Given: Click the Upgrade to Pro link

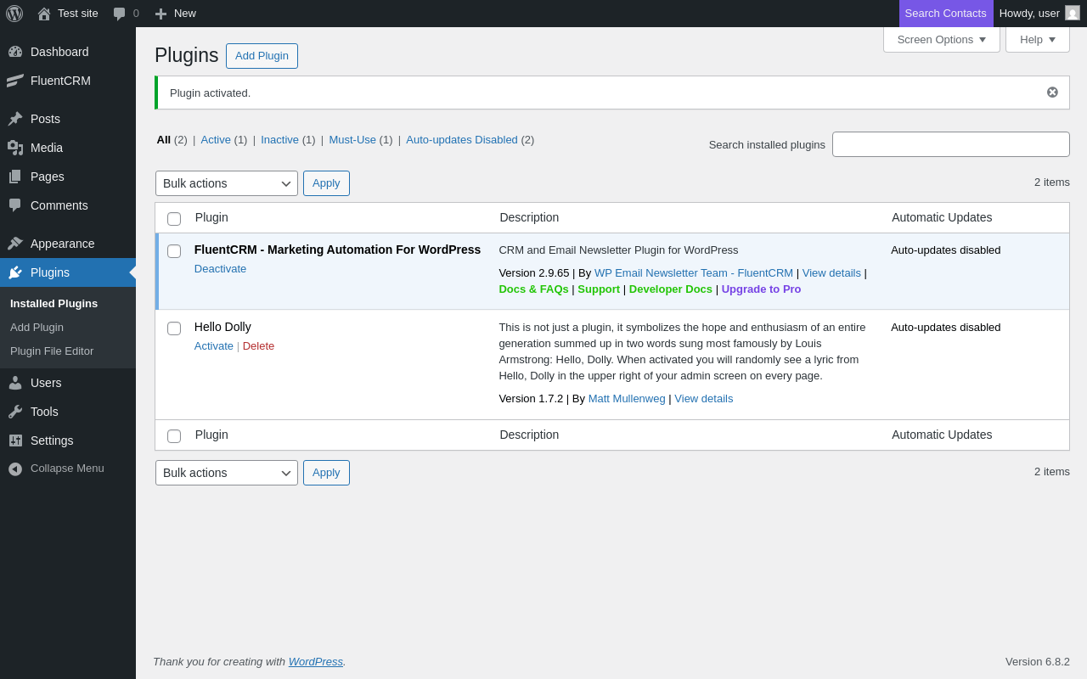Looking at the screenshot, I should coord(761,289).
